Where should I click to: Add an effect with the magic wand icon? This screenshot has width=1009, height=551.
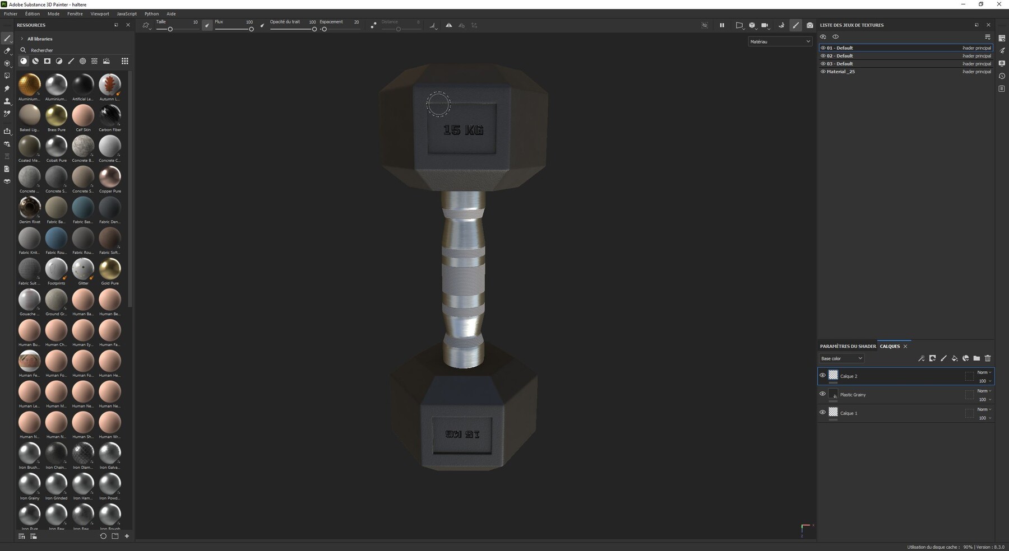(x=922, y=358)
